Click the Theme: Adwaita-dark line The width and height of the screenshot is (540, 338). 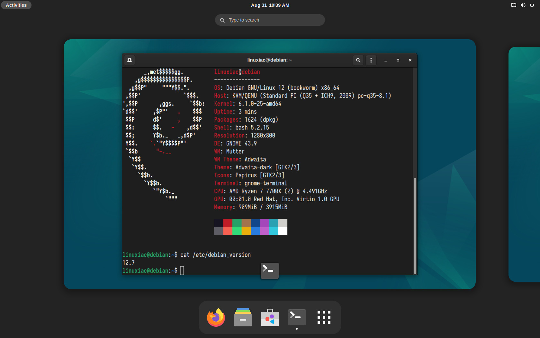[x=257, y=167]
